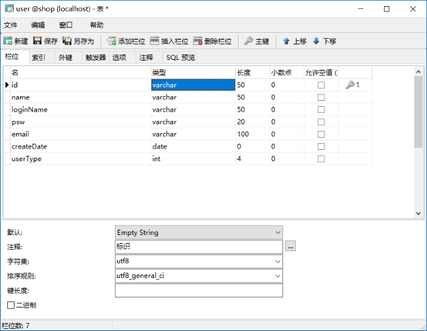This screenshot has height=331, width=427.
Task: Choose 另存为 (Save As) toolbar icon
Action: click(x=67, y=41)
